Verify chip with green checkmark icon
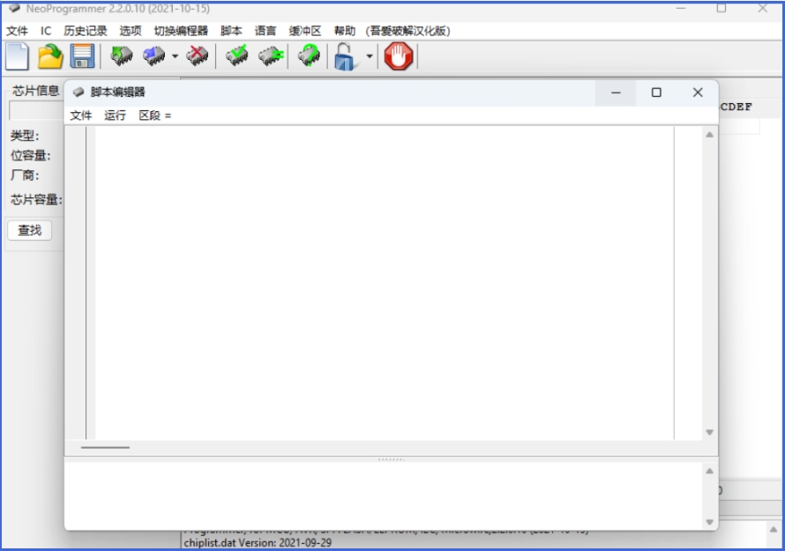This screenshot has width=785, height=551. tap(236, 56)
